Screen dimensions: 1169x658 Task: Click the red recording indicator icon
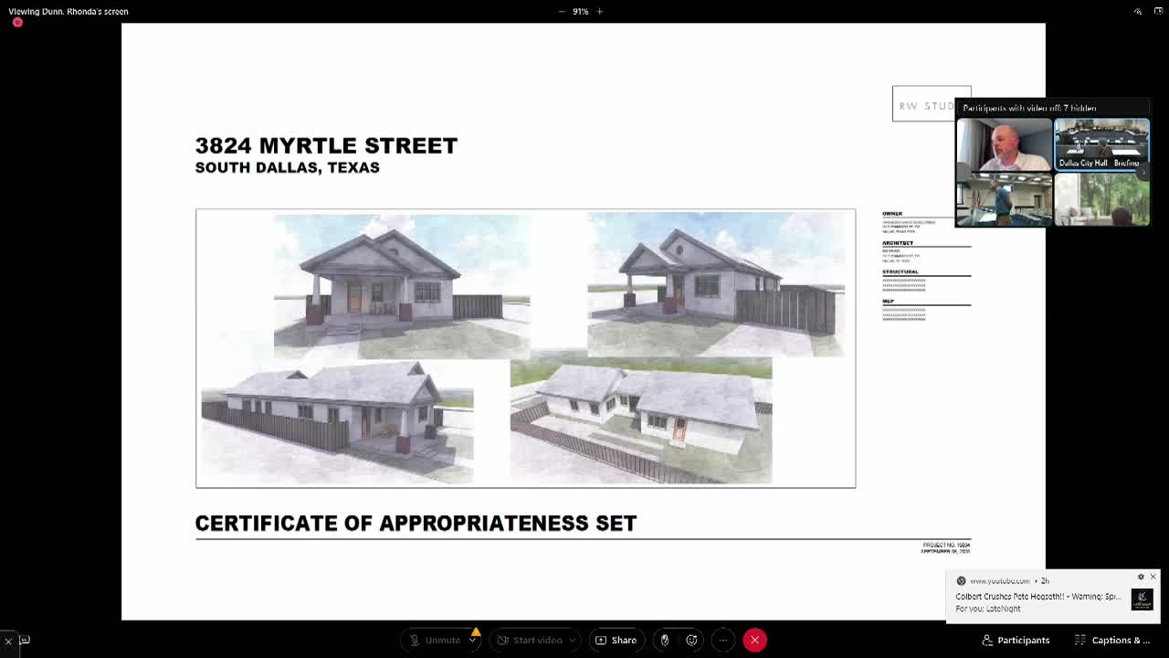(17, 22)
